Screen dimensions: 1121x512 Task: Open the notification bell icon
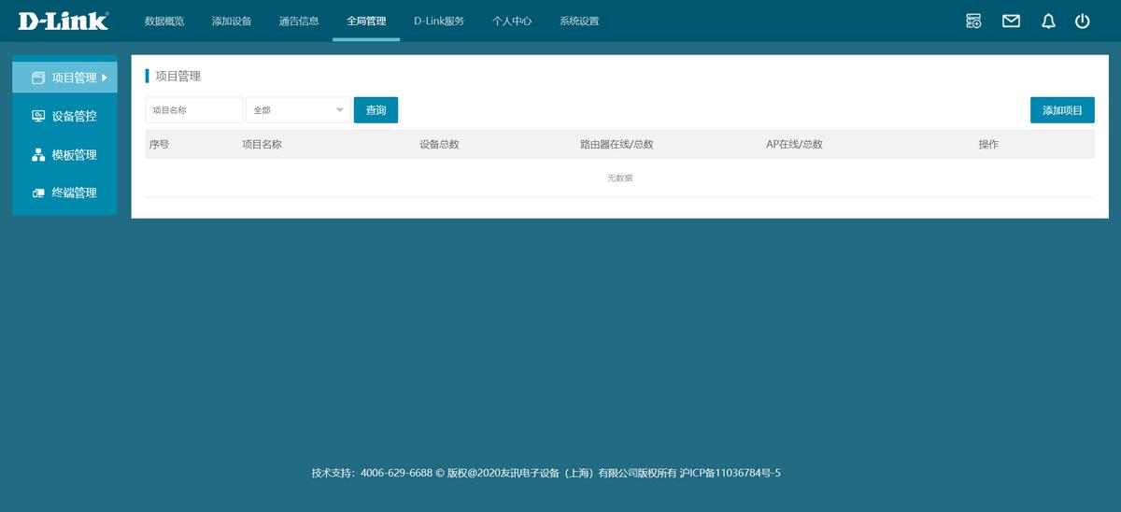coord(1048,21)
